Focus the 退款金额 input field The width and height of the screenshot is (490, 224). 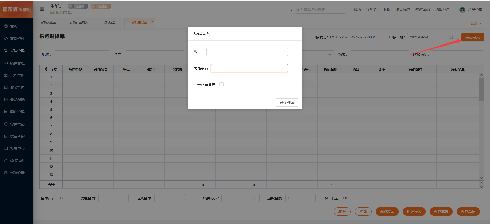300,198
